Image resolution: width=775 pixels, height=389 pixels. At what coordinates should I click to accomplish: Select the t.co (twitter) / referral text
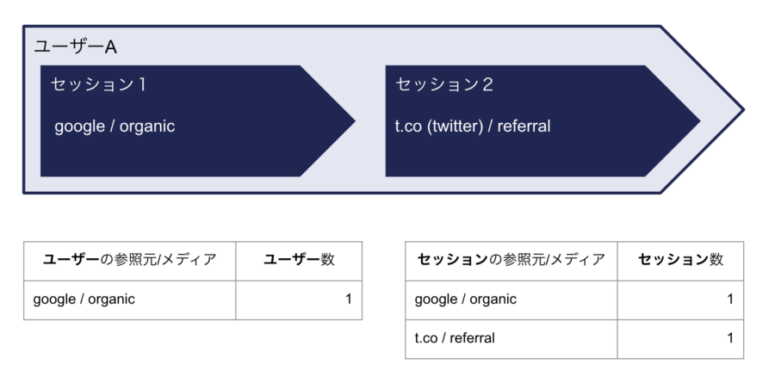(x=472, y=127)
